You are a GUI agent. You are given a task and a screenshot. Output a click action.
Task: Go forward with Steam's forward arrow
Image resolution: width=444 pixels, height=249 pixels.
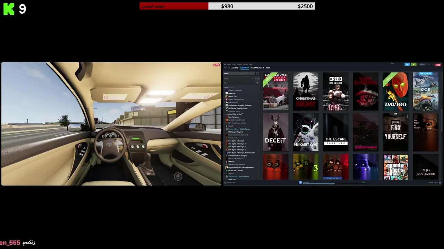point(229,68)
